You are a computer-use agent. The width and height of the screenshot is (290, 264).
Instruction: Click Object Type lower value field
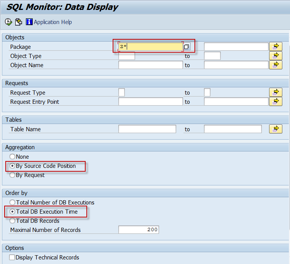[127, 56]
